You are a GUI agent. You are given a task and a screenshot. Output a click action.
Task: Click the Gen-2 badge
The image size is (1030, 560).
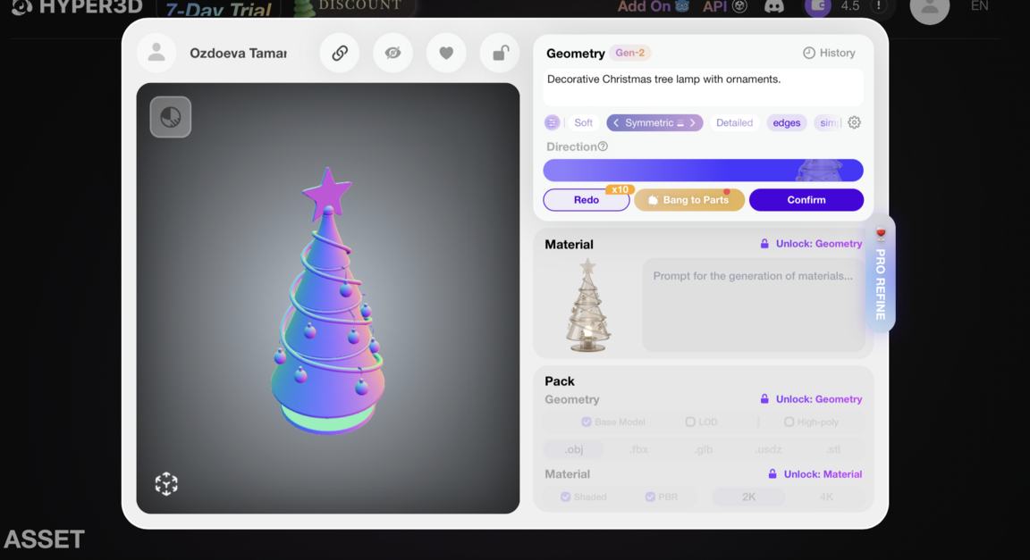630,53
